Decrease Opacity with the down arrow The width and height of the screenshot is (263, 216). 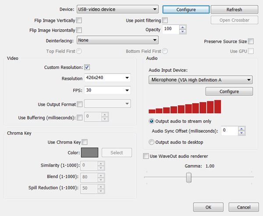pyautogui.click(x=183, y=31)
